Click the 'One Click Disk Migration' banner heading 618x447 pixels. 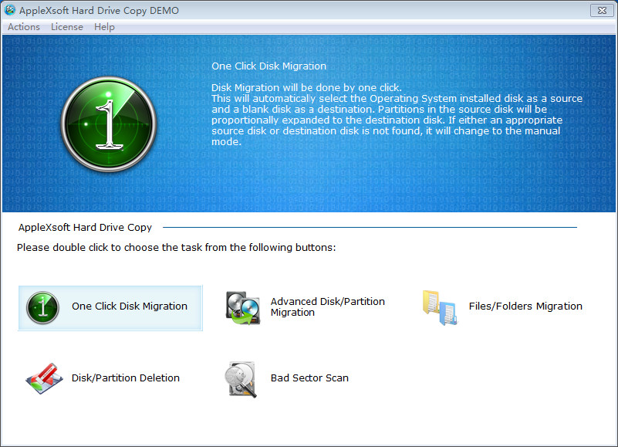point(268,66)
